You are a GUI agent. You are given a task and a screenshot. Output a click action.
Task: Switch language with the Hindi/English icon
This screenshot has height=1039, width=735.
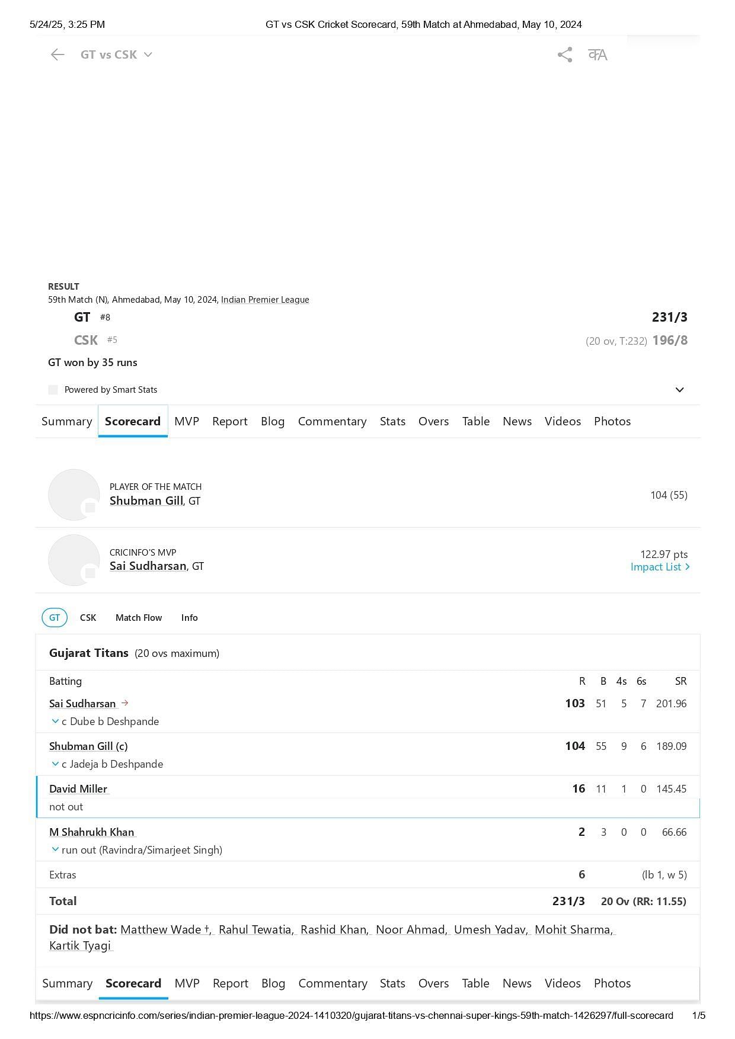597,54
